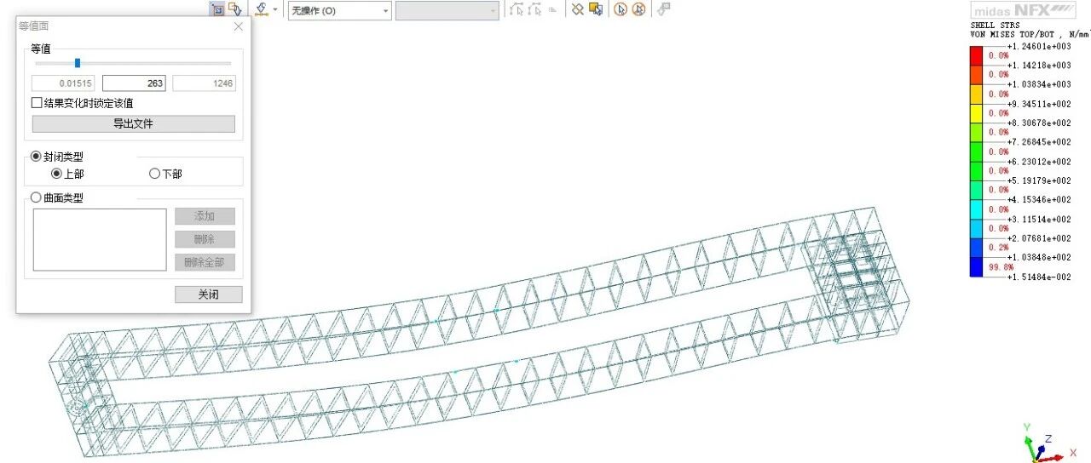Close the 等值面 dialog with X

[238, 26]
